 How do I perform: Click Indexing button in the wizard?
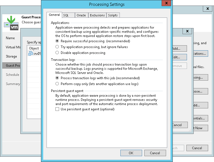coord(201,78)
